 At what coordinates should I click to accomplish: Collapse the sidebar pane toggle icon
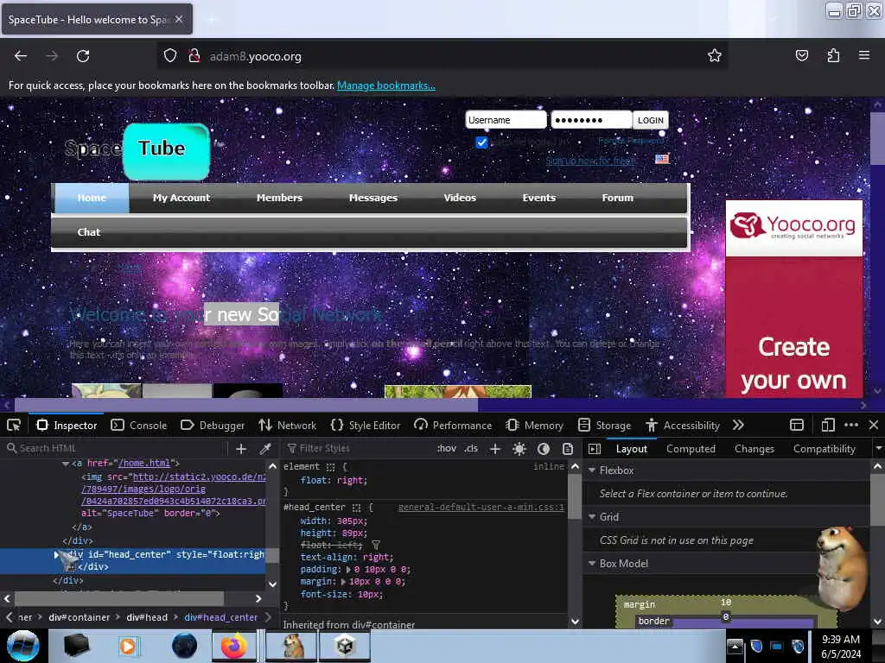(x=595, y=449)
